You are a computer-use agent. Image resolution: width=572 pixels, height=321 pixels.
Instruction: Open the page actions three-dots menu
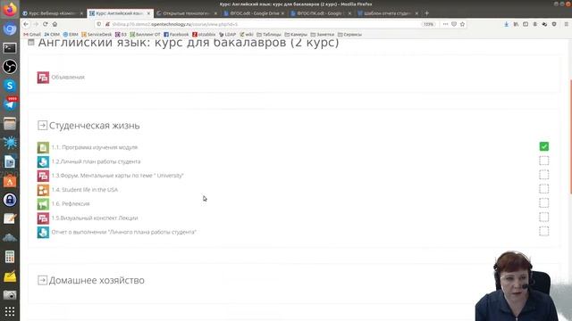(445, 24)
